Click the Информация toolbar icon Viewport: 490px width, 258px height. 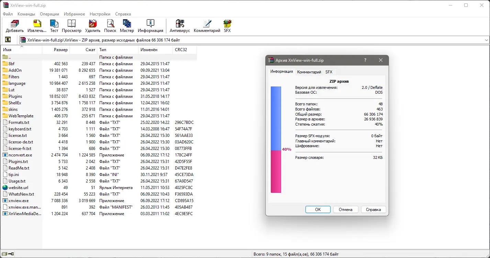tap(150, 23)
